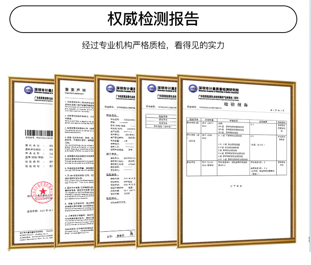311x265 pixels.
Task: Click the SMQ logo on the leftmost certificate
Action: click(x=28, y=90)
